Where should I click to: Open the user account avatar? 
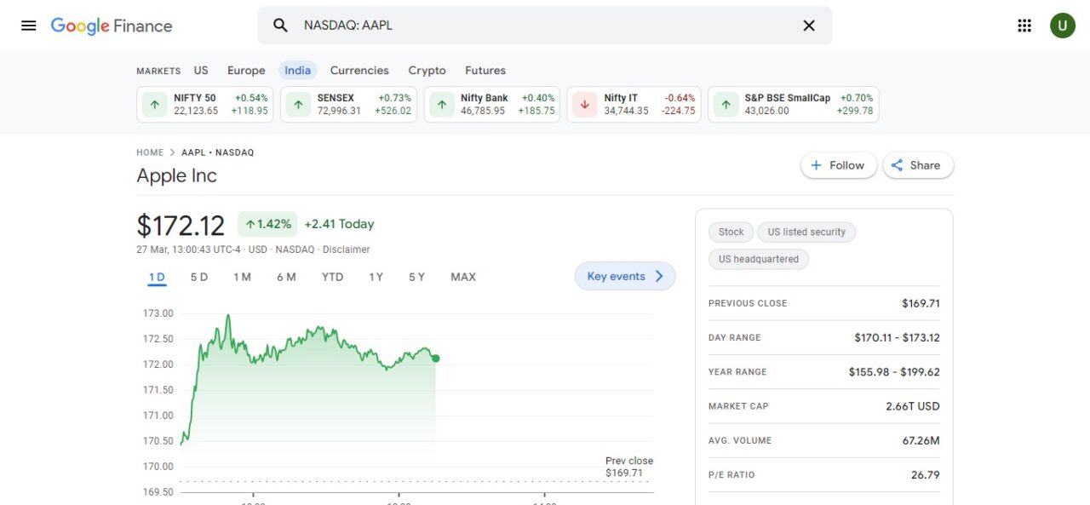(x=1062, y=26)
